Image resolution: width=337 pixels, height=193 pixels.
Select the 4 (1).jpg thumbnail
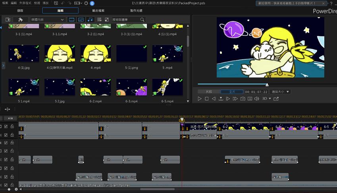pos(24,54)
